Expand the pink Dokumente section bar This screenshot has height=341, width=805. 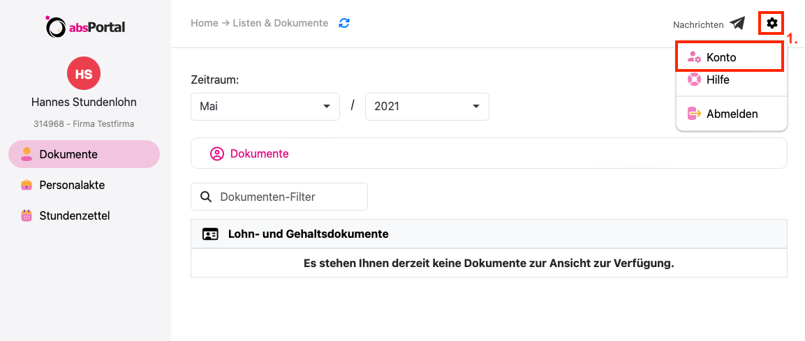click(x=488, y=153)
